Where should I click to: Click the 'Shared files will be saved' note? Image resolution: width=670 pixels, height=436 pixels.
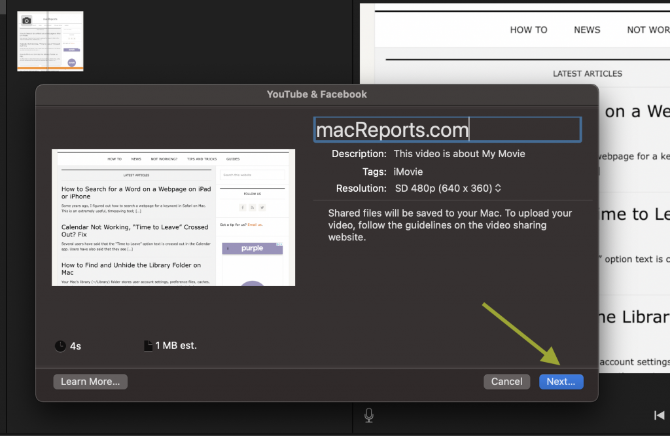click(450, 225)
